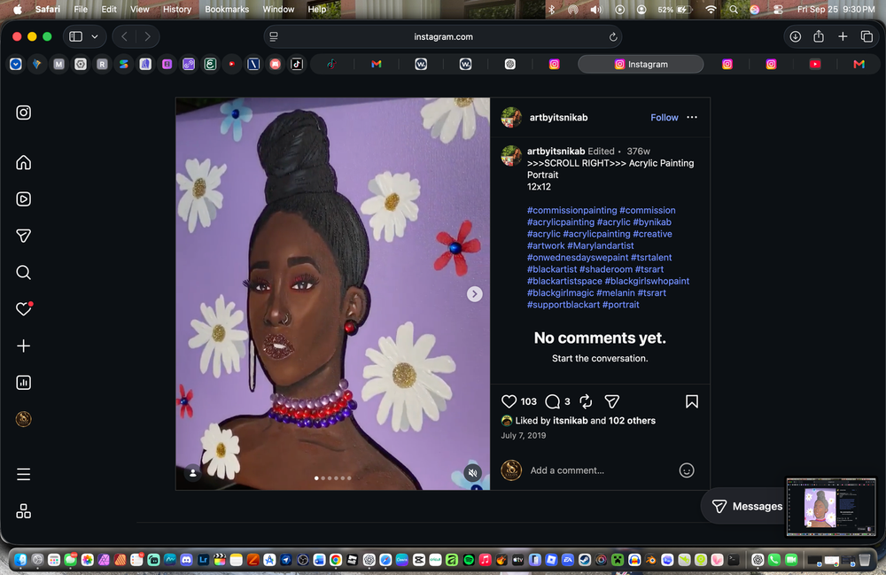Create a new post with plus icon

23,346
